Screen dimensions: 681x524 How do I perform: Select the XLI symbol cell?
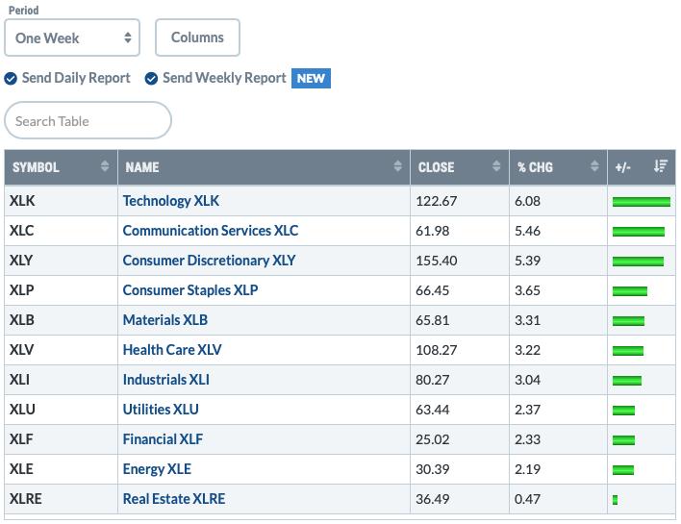pos(61,380)
